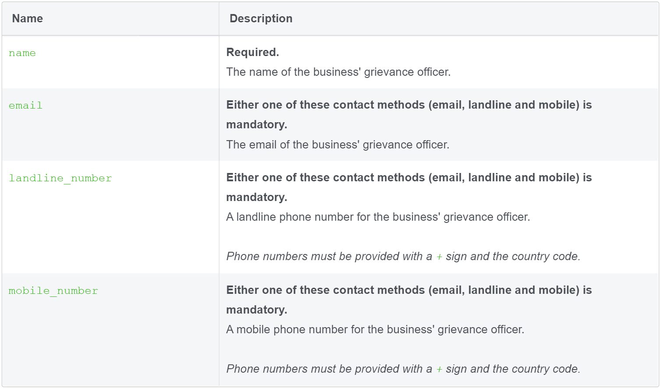Click the bold 'Required.' label

click(252, 52)
